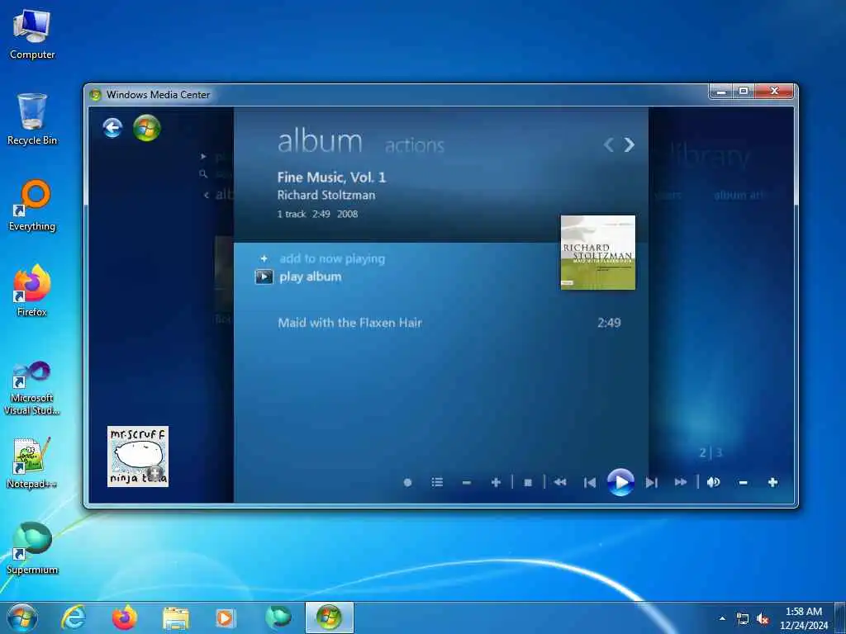Select the Firefox desktop shortcut
Screen dimensions: 846x634
click(x=32, y=291)
